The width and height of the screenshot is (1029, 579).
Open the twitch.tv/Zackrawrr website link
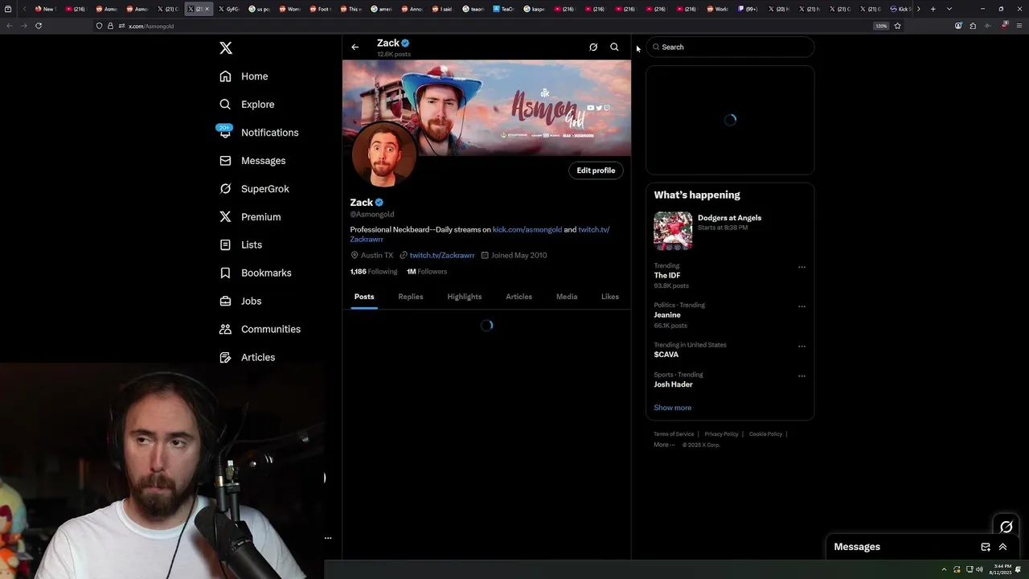click(441, 255)
